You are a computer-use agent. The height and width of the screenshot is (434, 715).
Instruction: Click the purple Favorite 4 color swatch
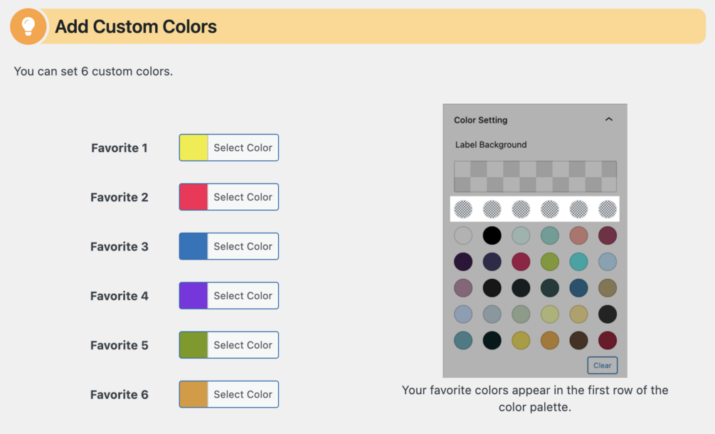pyautogui.click(x=194, y=296)
